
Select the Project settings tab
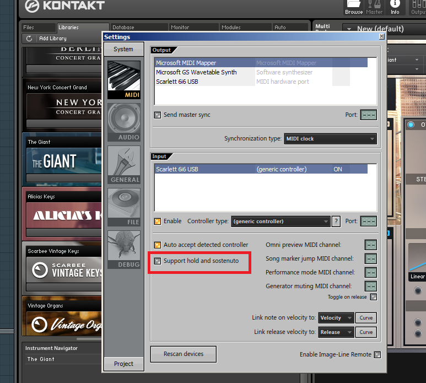point(123,364)
